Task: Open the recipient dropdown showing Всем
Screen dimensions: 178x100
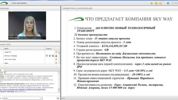Action: click(23, 98)
